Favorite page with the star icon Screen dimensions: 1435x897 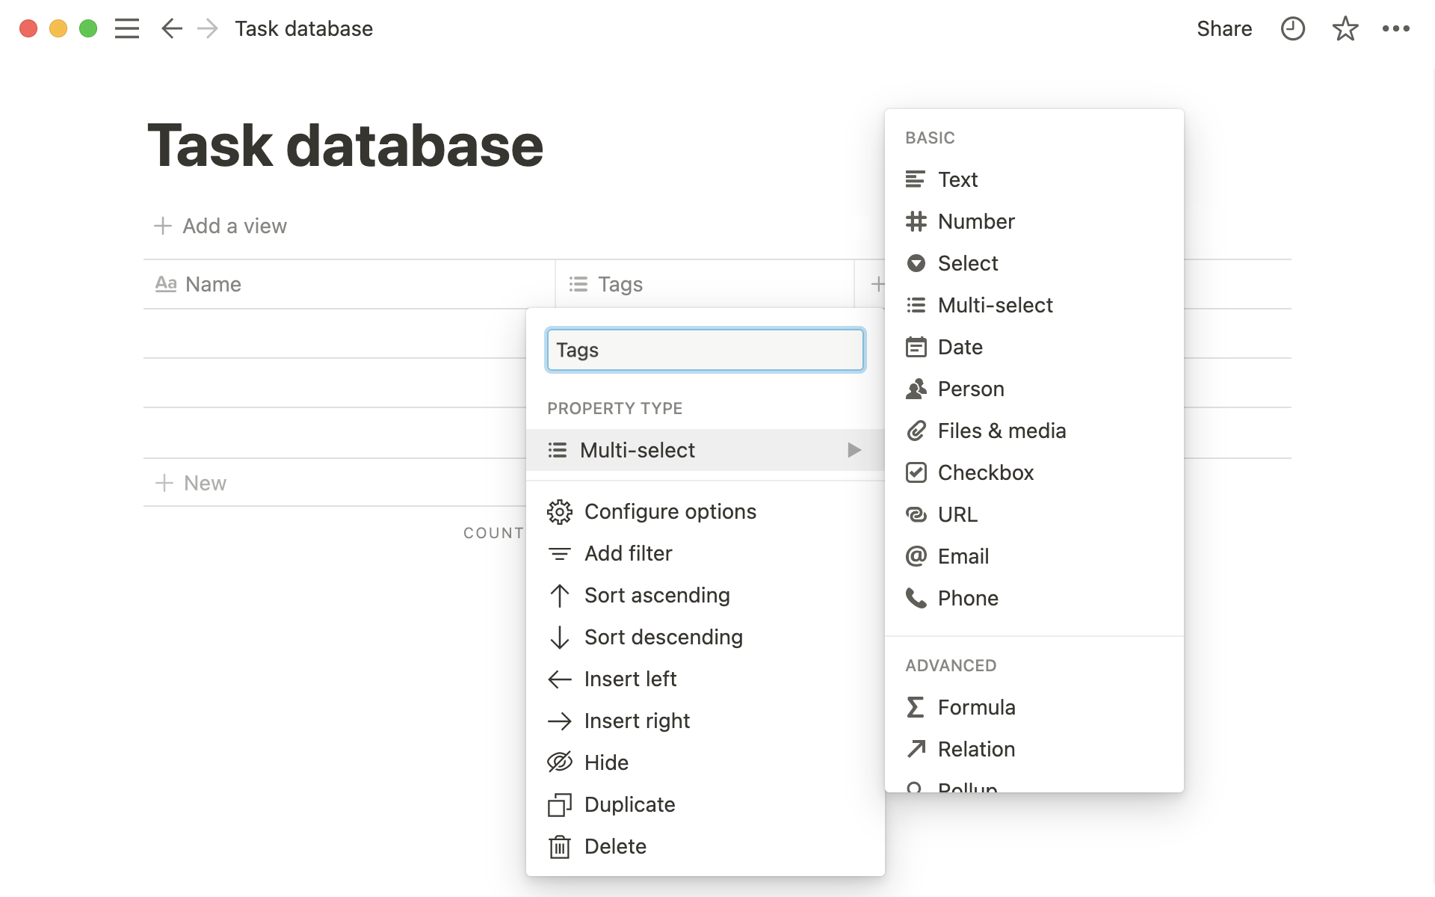pos(1345,29)
